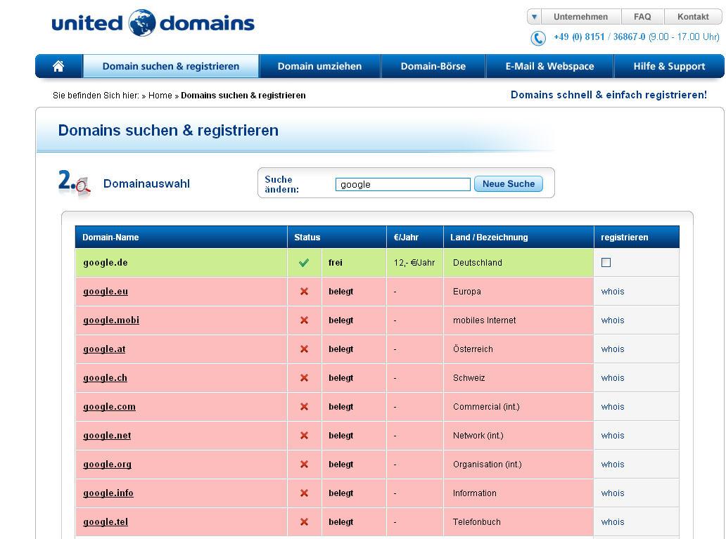Click the red X for google.tel

tap(304, 522)
